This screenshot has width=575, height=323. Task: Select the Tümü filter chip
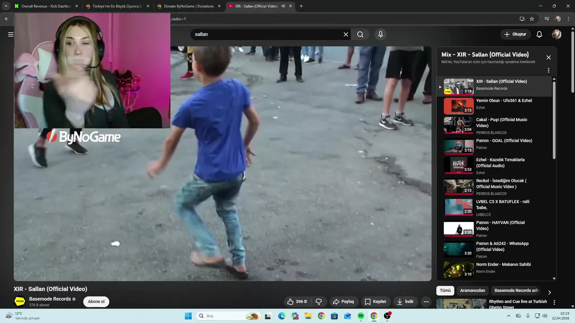click(x=445, y=291)
